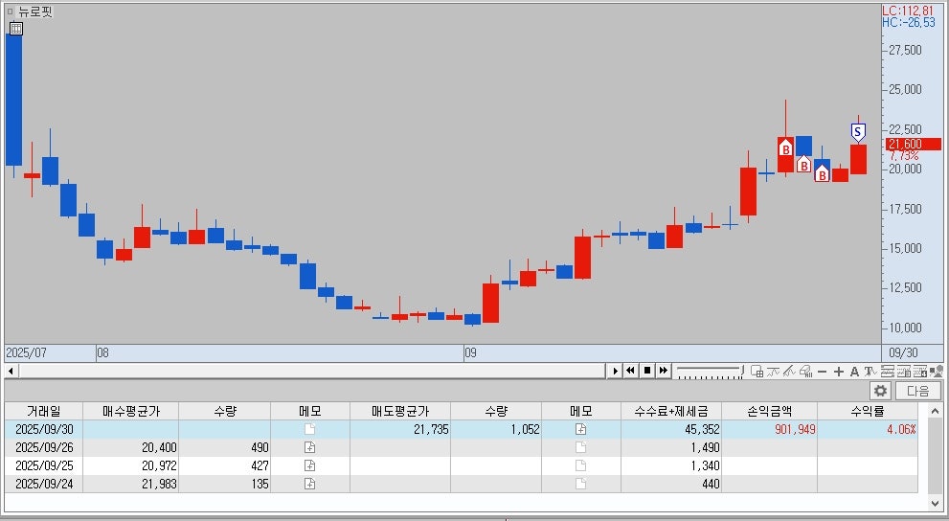The image size is (949, 521).
Task: Open the sell memo icon for 2025/09/30
Action: (580, 429)
